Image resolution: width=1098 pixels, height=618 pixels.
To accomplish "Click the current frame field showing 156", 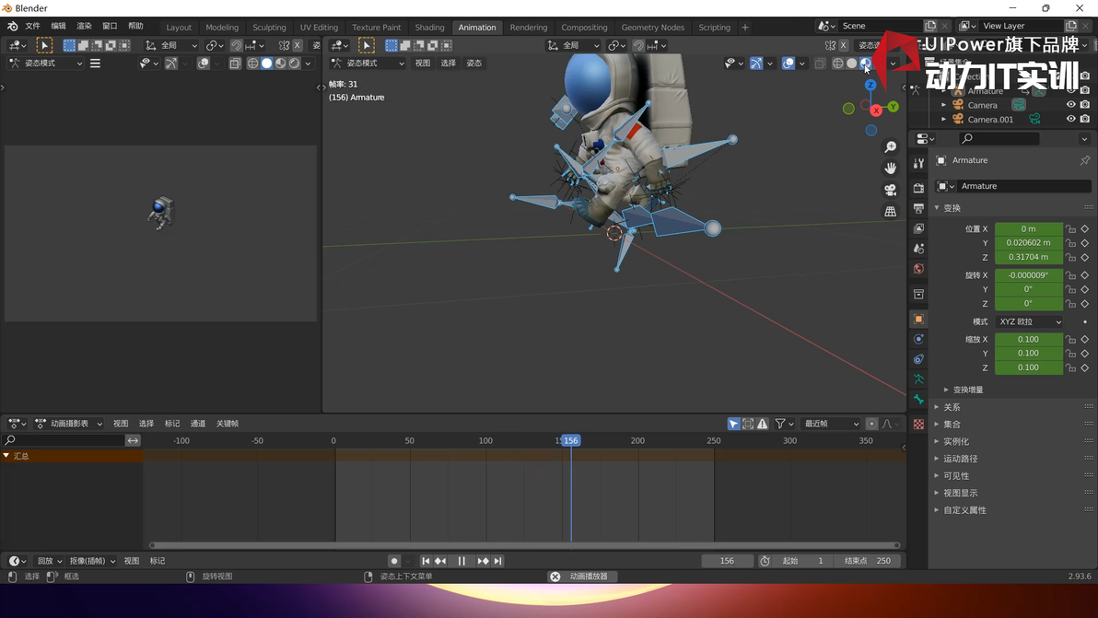I will pos(727,561).
